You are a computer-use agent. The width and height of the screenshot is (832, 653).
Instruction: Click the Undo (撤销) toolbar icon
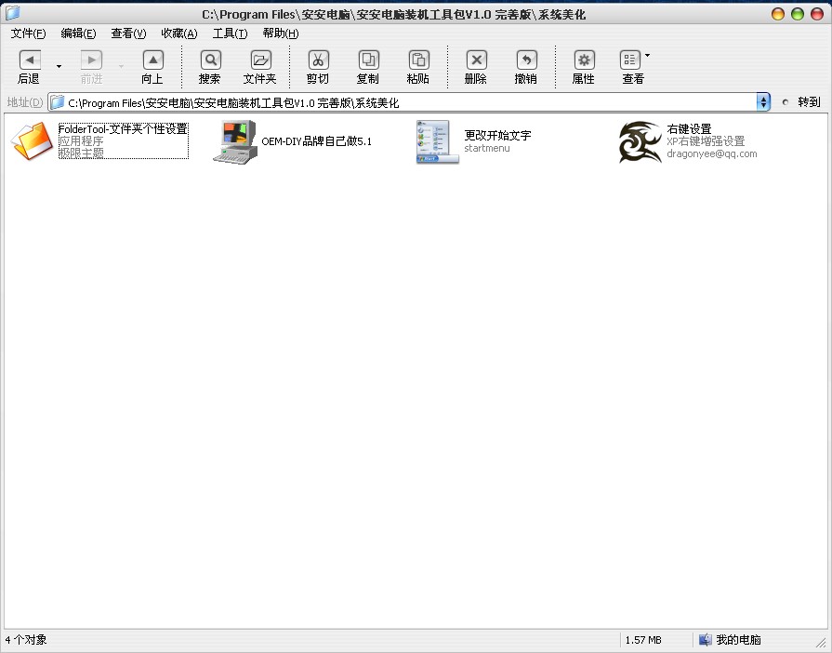(526, 60)
